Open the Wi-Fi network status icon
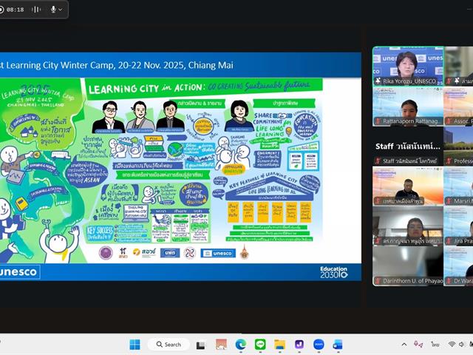Viewport: 473px width, 355px height. point(452,345)
